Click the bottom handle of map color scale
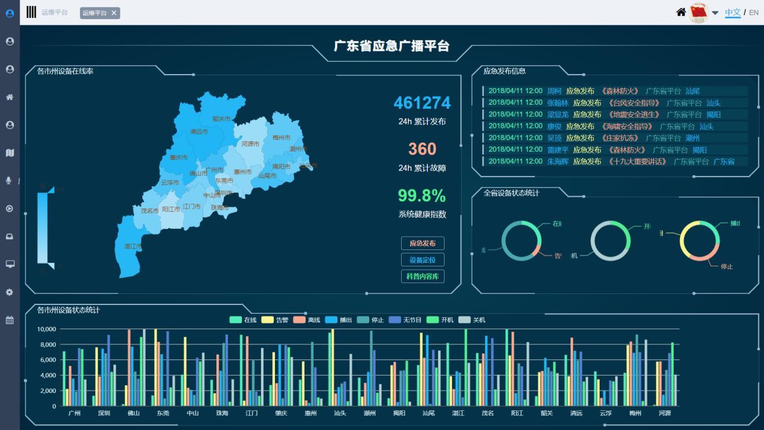 tap(50, 266)
